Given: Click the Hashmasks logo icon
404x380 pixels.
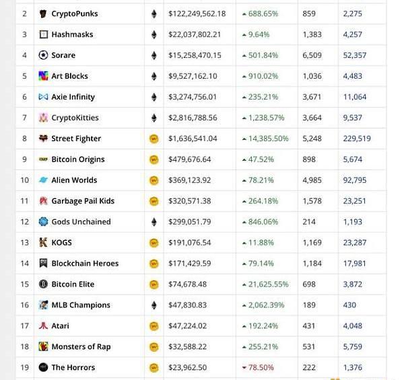Looking at the screenshot, I should click(x=44, y=34).
